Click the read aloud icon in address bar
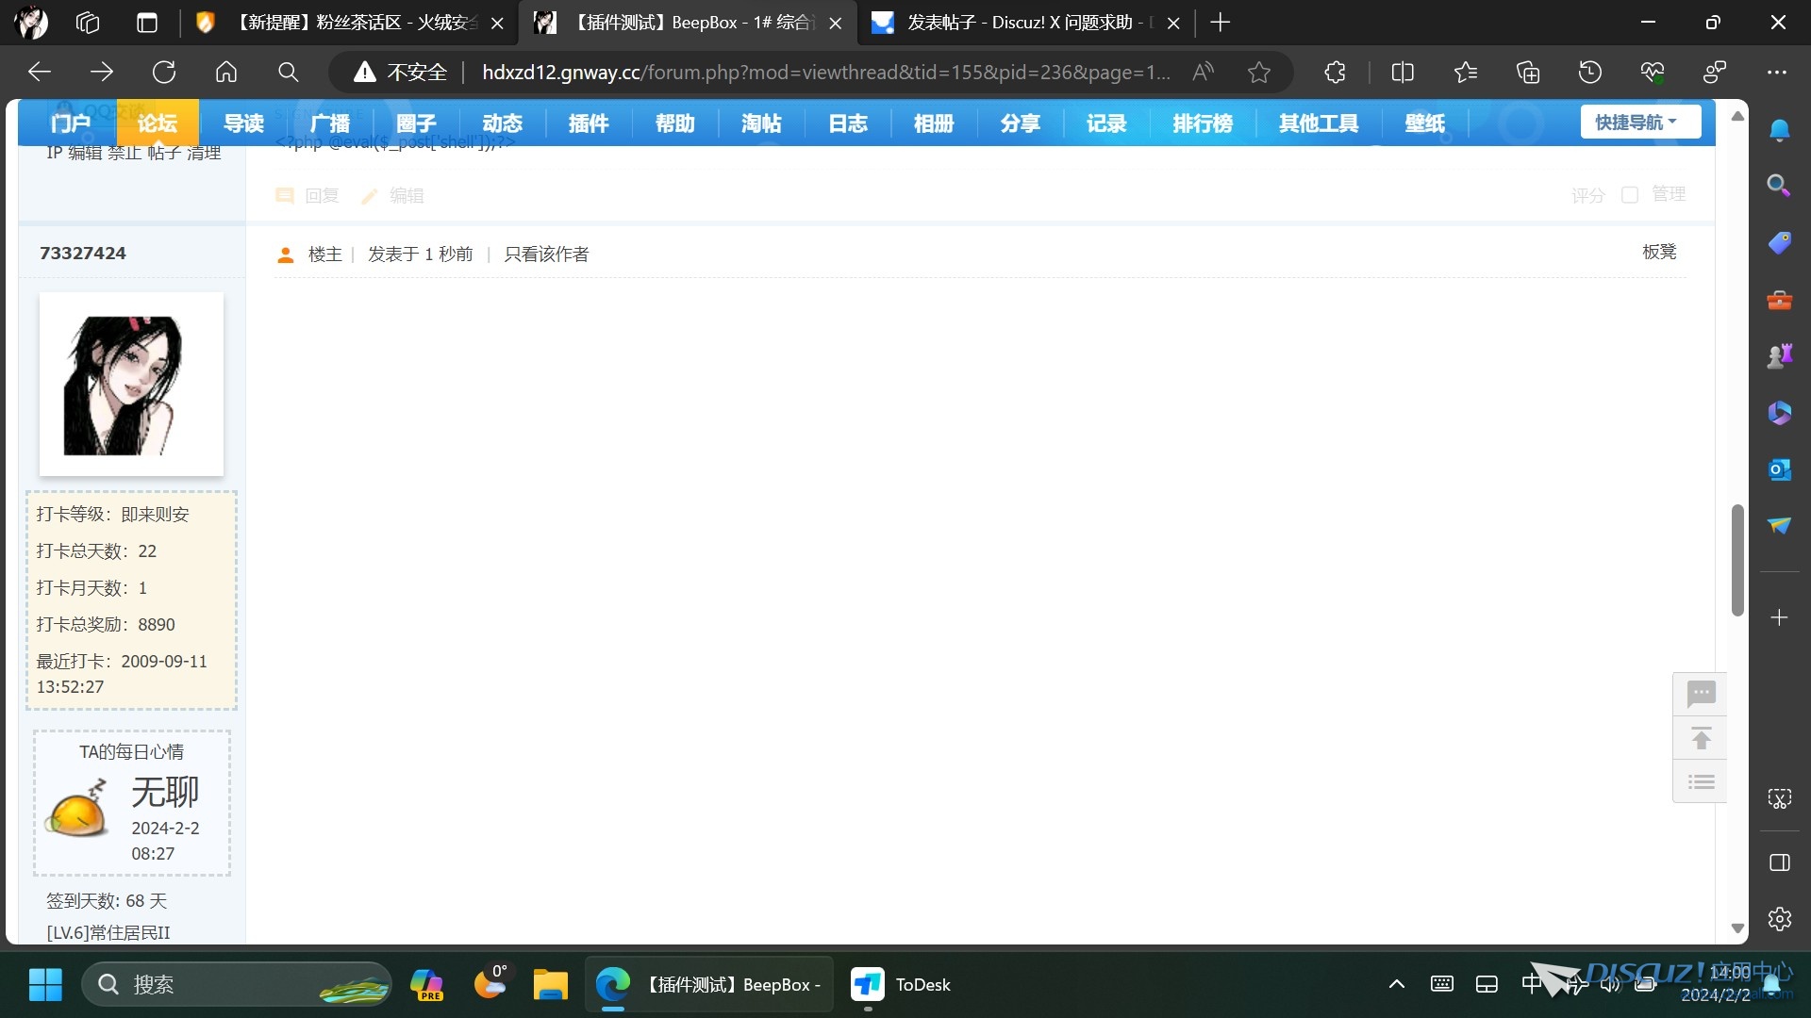1811x1018 pixels. [1203, 73]
